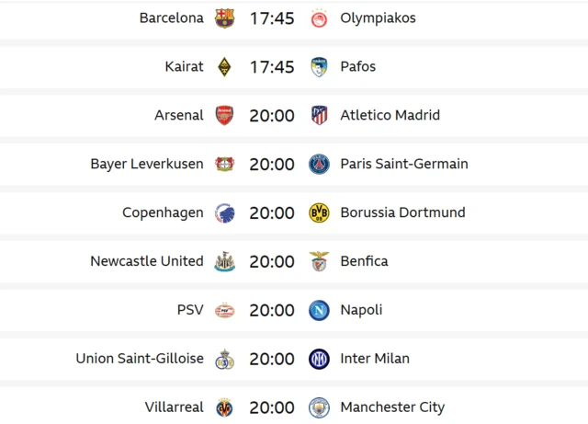This screenshot has width=588, height=424.
Task: Click the Olympiakos club crest
Action: coord(319,18)
